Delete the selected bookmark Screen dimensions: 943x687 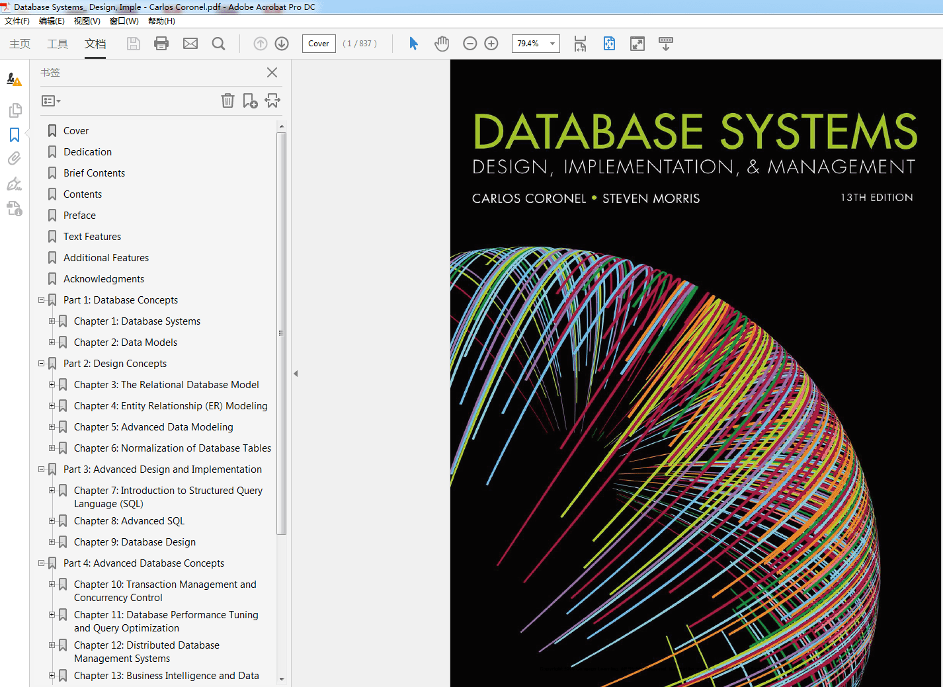pos(227,101)
